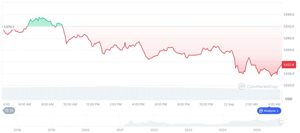Click the 1,080.0 price axis label
This screenshot has width=300, height=133.
coord(289,15)
